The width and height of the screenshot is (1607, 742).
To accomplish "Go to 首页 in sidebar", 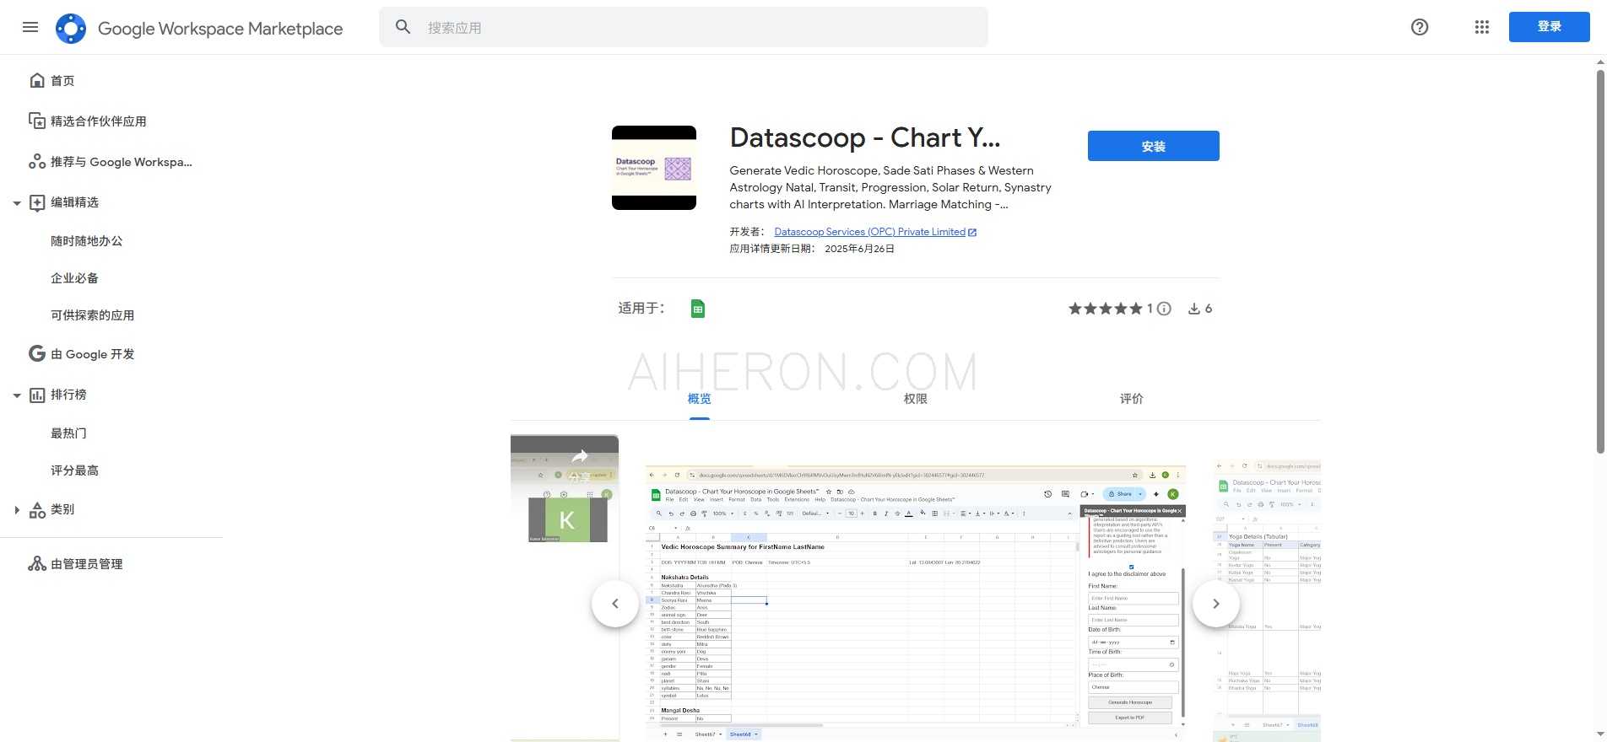I will tap(62, 81).
